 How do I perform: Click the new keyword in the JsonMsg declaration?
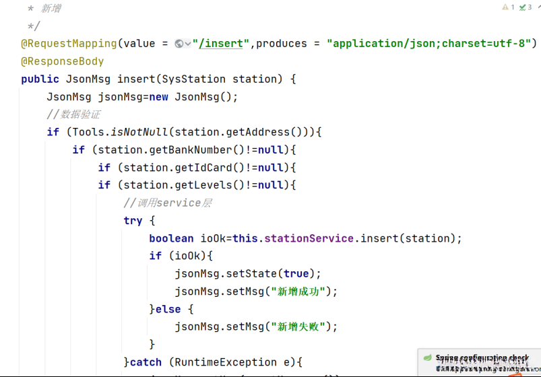159,97
